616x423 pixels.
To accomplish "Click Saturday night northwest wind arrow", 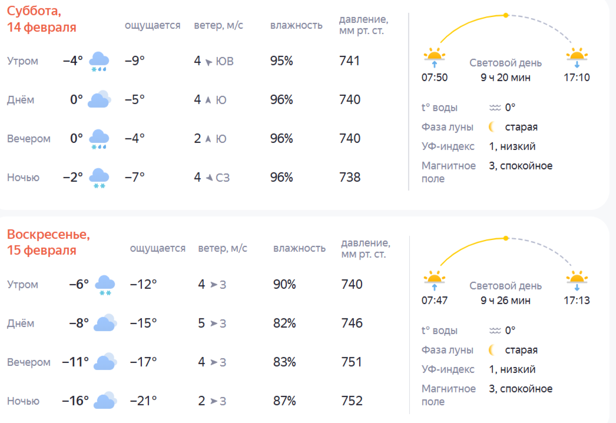I will [x=208, y=178].
